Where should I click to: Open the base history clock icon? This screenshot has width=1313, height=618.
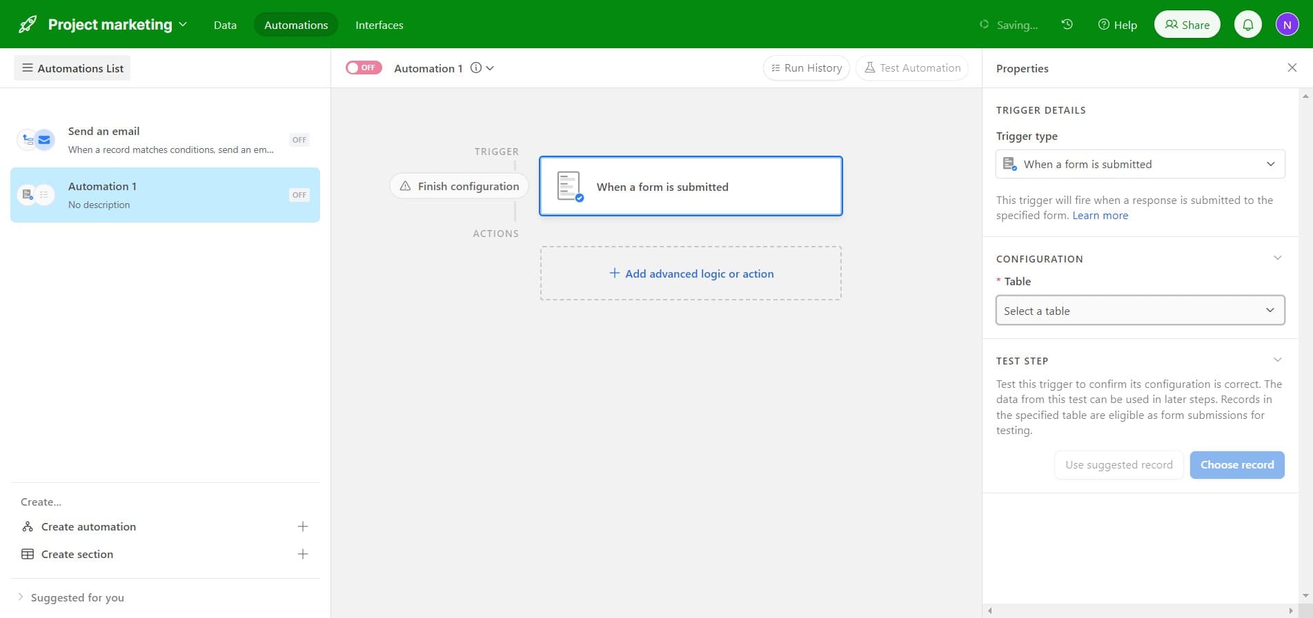[1067, 25]
